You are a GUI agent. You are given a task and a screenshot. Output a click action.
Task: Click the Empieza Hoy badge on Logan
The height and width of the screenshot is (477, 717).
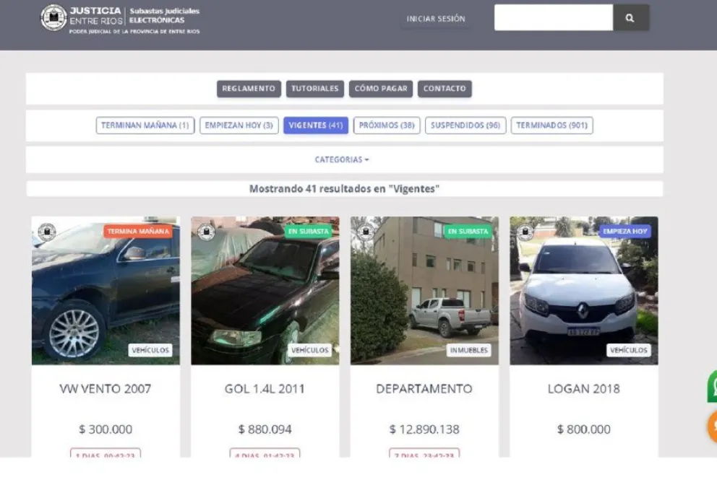click(624, 232)
